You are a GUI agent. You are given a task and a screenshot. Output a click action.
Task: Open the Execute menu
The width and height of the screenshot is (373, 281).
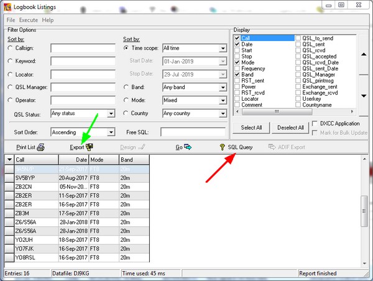(29, 20)
